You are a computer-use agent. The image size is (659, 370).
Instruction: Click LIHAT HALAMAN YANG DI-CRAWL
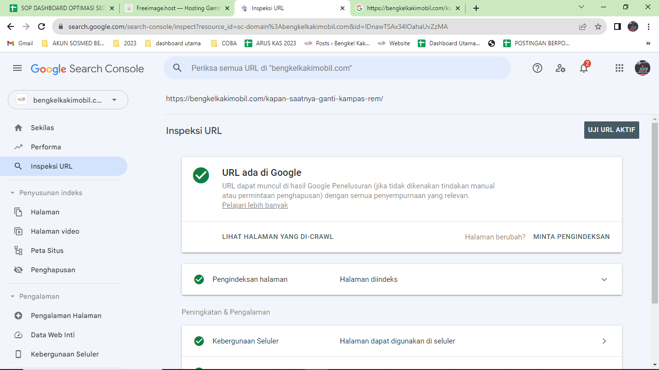278,237
